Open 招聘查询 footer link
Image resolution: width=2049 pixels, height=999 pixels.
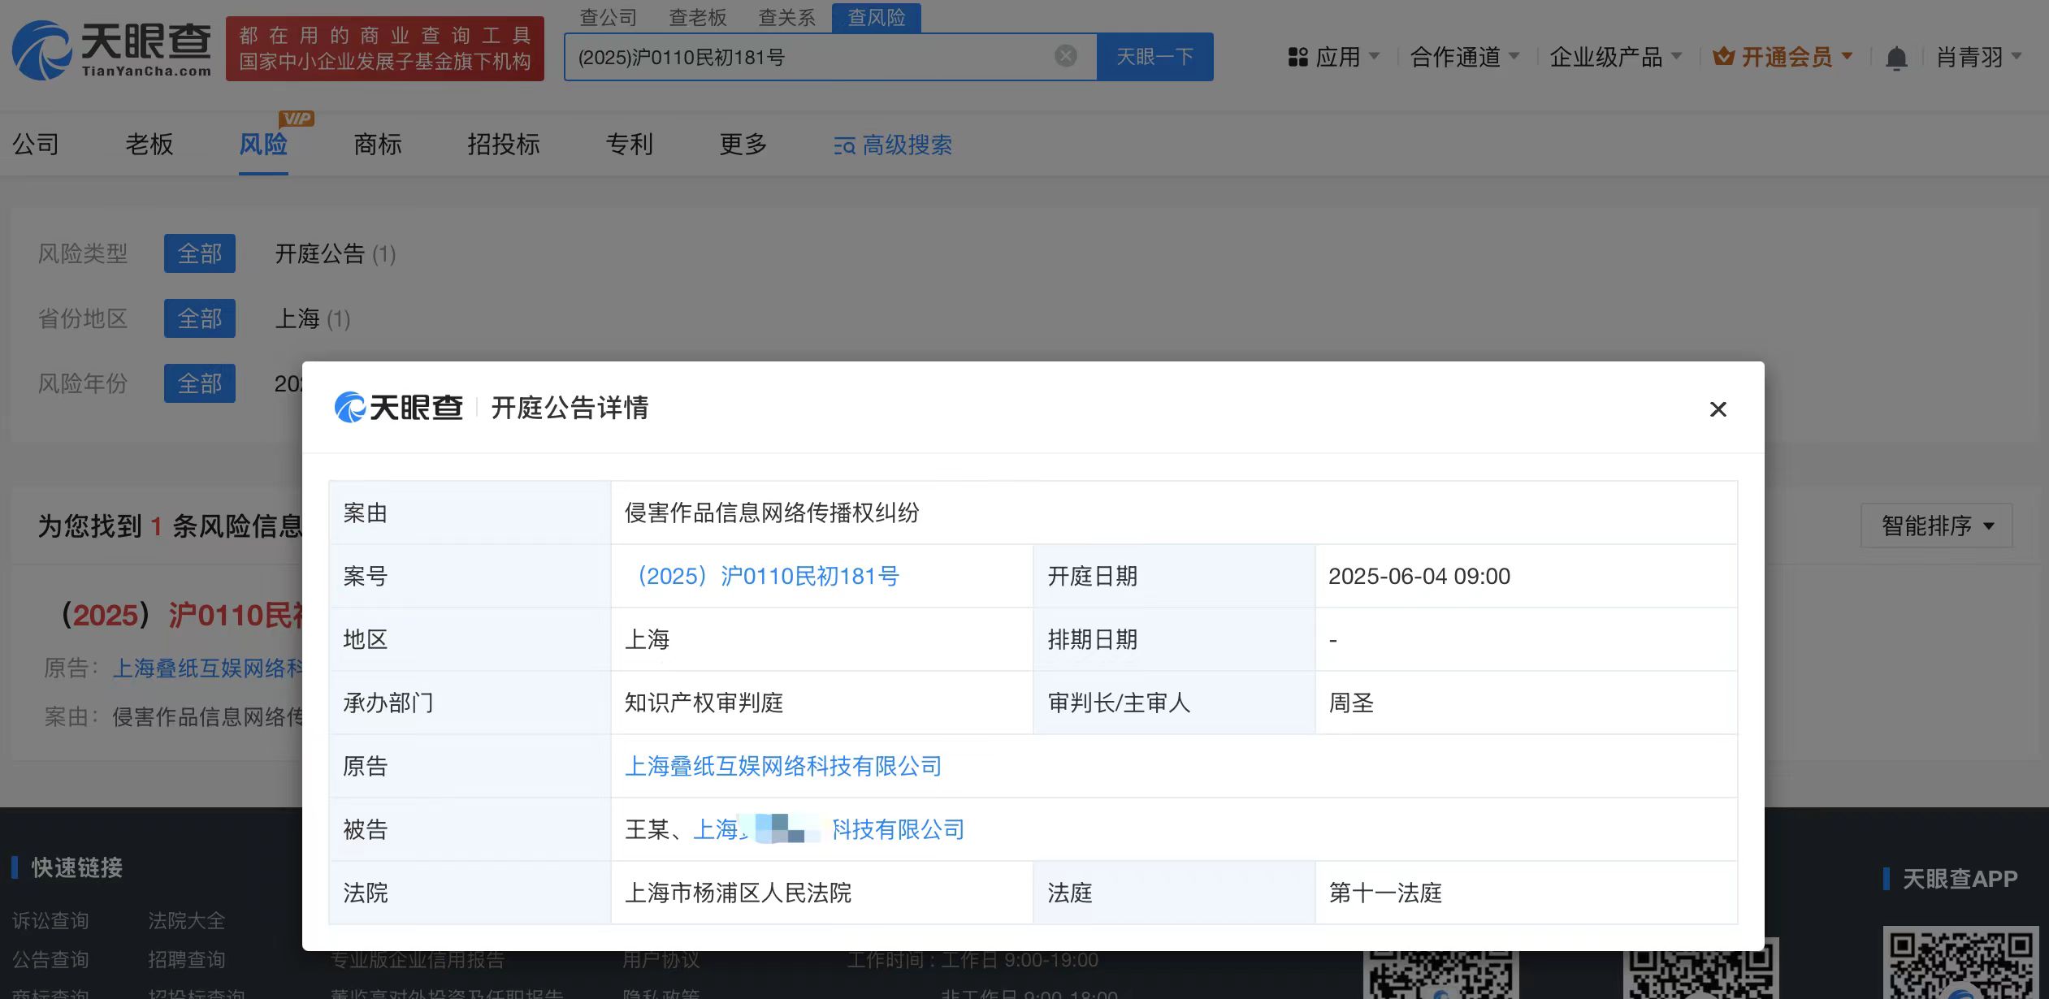[187, 959]
